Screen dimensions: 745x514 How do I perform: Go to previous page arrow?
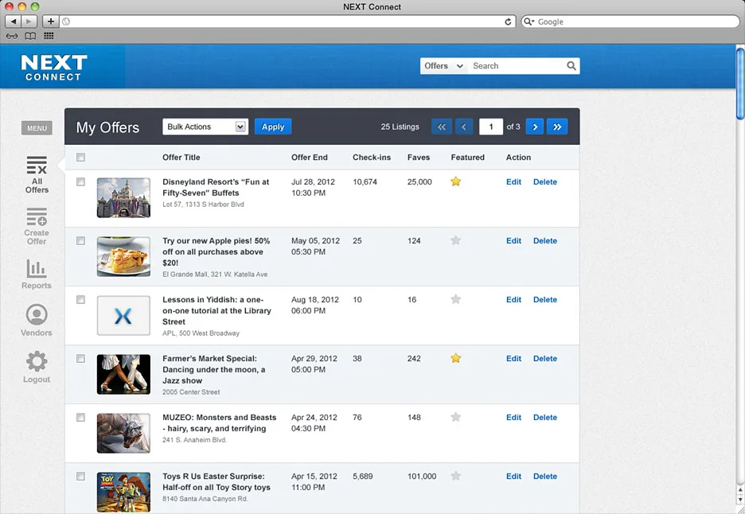(464, 127)
